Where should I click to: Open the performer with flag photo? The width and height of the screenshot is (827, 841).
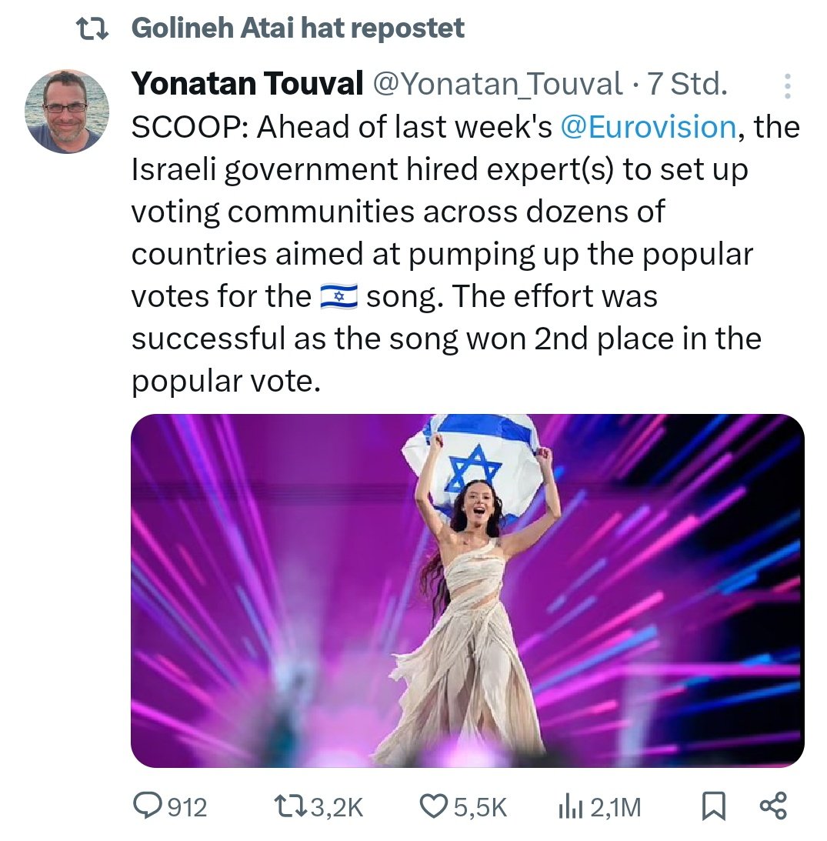(467, 590)
